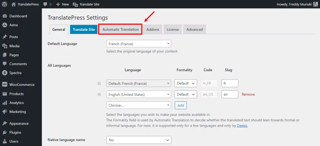Click the WooCommerce Woo icon

click(x=5, y=85)
